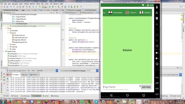This screenshot has width=185, height=104.
Task: Select the Balakin tab in emulator
Action: point(145,12)
